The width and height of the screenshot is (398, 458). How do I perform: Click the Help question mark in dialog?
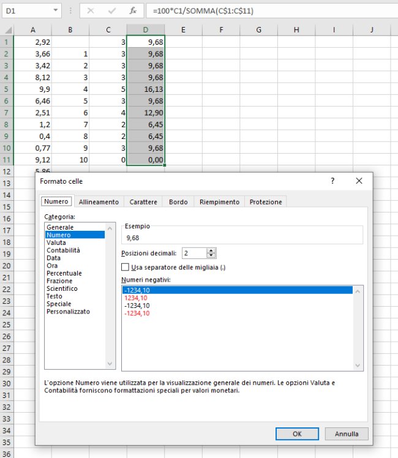332,181
